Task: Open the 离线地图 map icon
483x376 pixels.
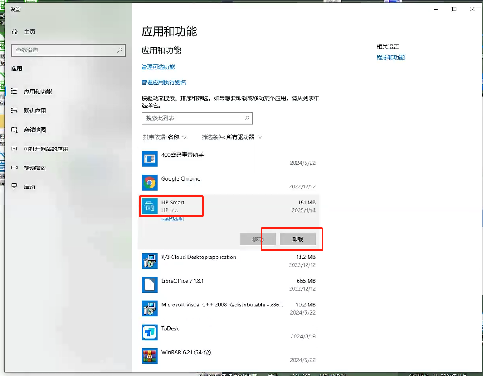Action: 14,130
